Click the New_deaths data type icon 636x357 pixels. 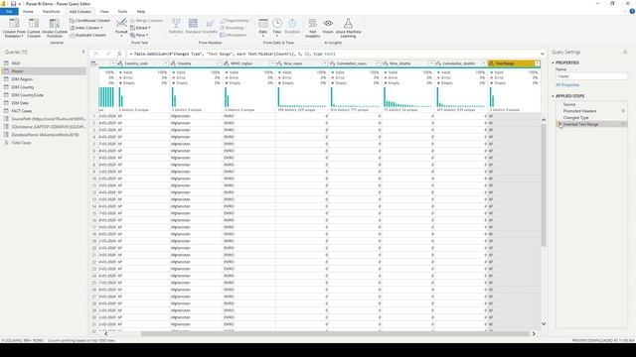pos(386,63)
